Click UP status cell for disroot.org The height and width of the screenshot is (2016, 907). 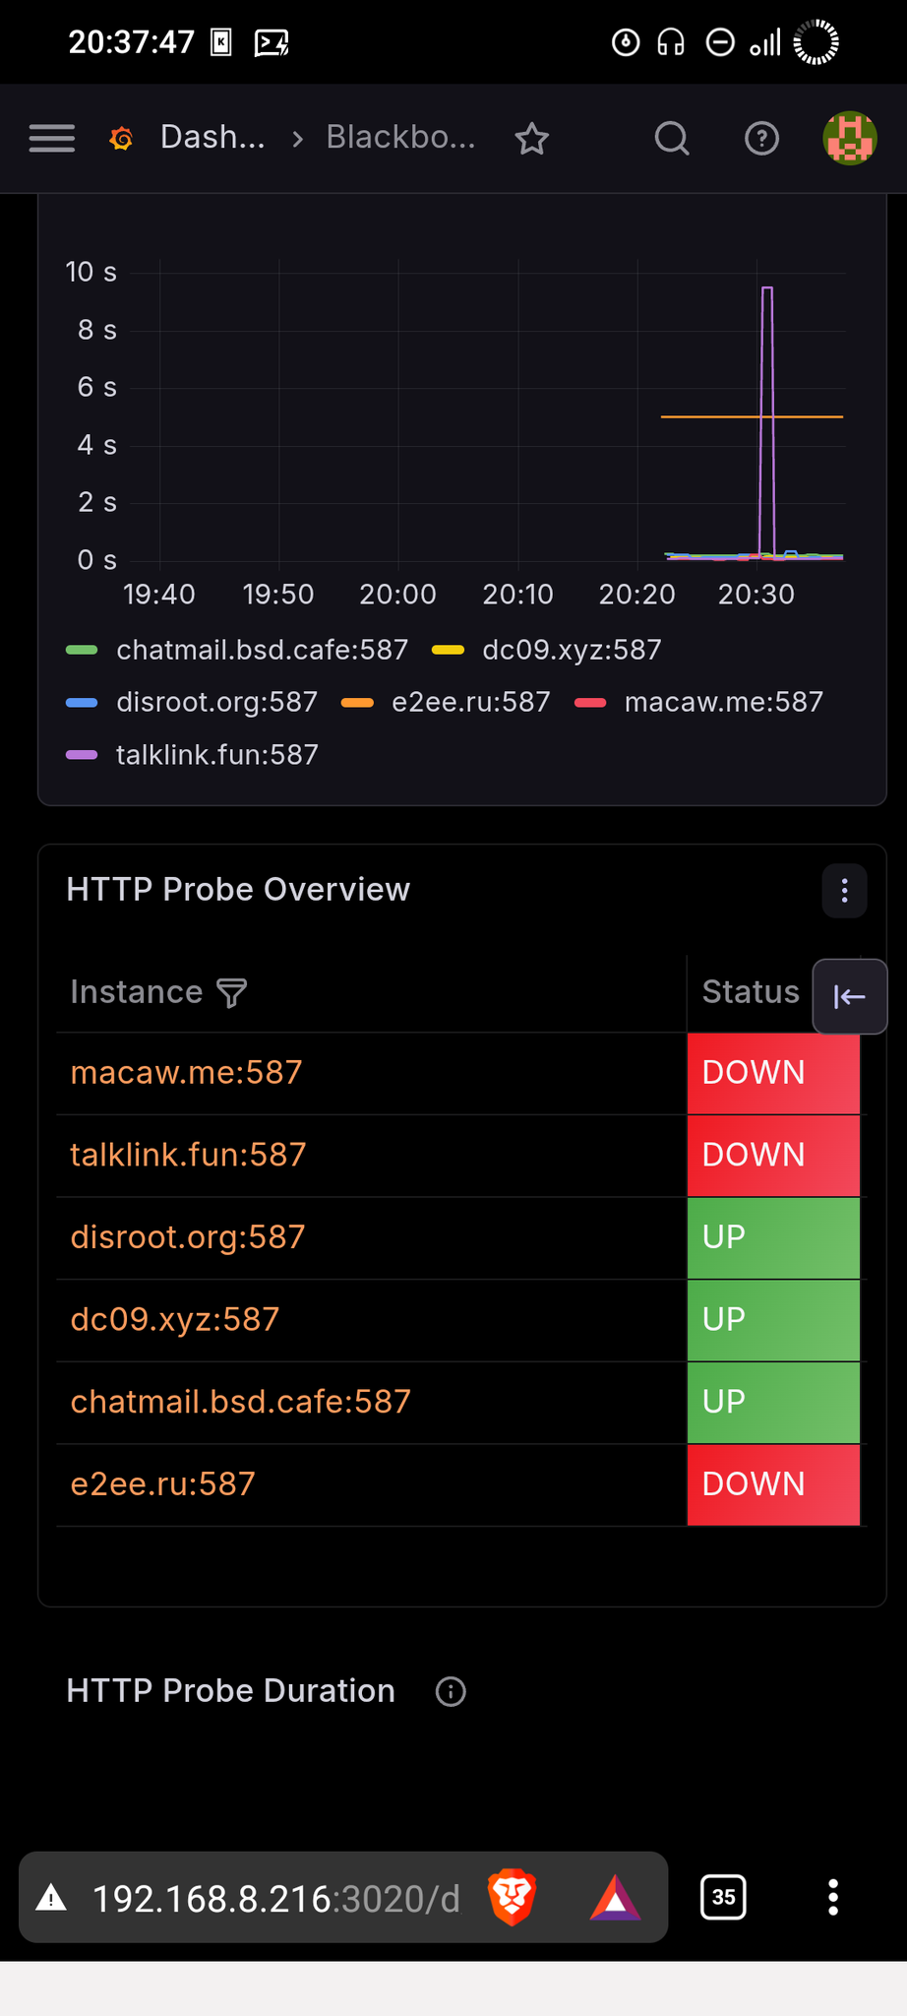(x=773, y=1237)
